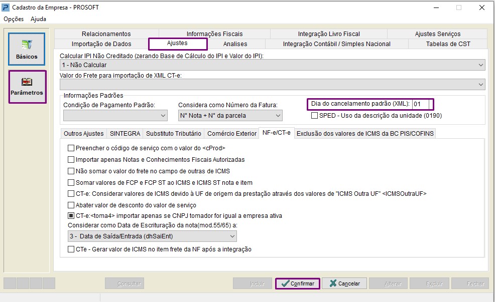Enable 'Importar apenas Notas e Conhecimentos Fiscais Autorizadas'
The width and height of the screenshot is (495, 302).
pos(71,160)
